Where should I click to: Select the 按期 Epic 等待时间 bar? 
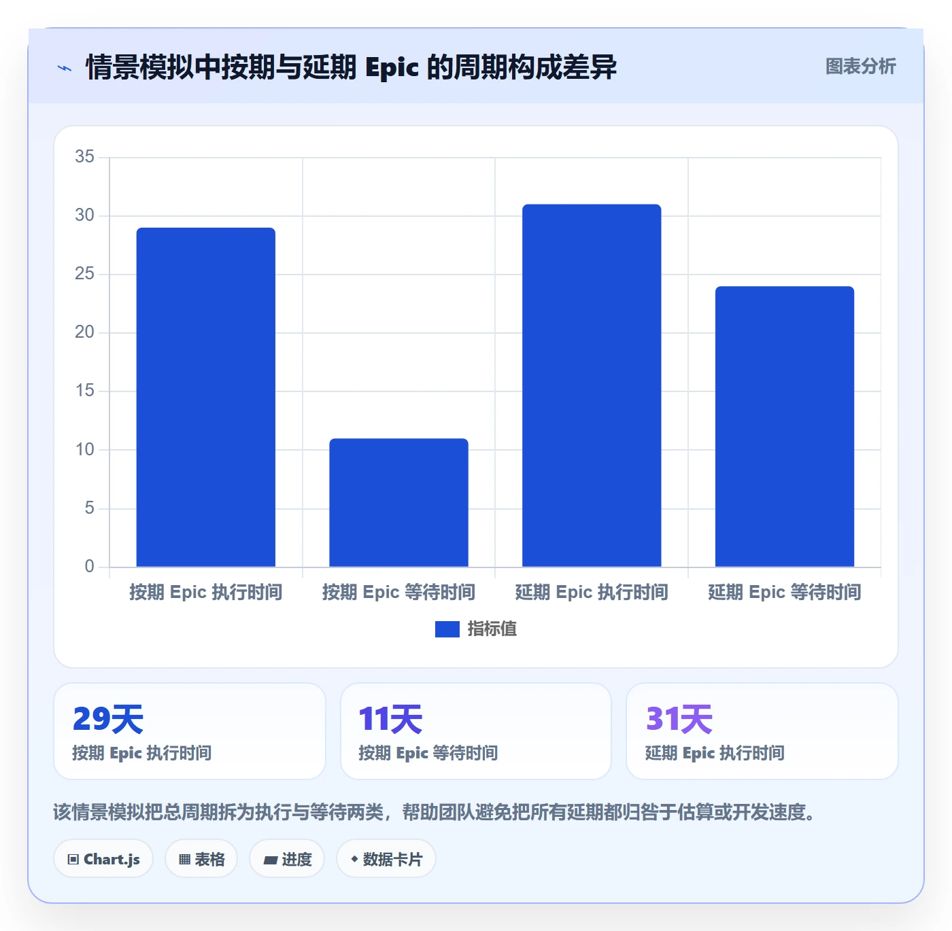[399, 502]
